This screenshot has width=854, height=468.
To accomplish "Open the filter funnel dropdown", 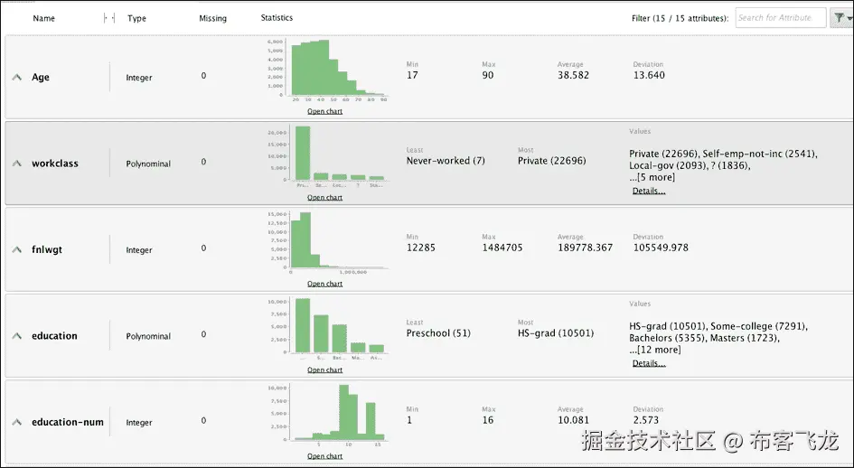I will (x=841, y=18).
